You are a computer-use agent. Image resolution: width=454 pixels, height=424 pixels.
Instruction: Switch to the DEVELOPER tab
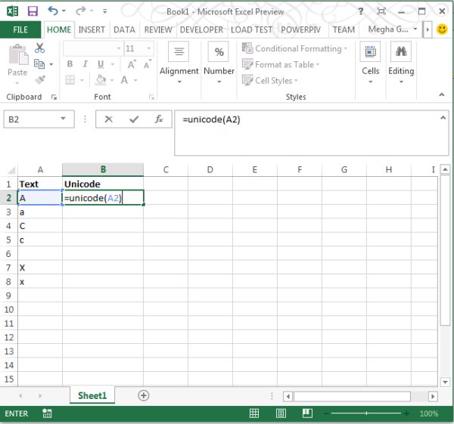[x=201, y=29]
